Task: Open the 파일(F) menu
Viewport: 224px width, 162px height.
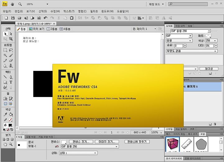Action: 7,11
